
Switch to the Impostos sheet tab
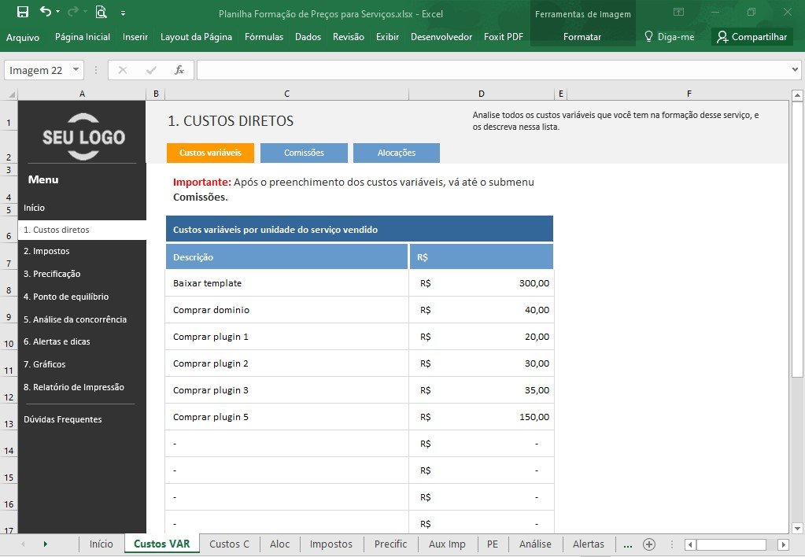(x=330, y=544)
